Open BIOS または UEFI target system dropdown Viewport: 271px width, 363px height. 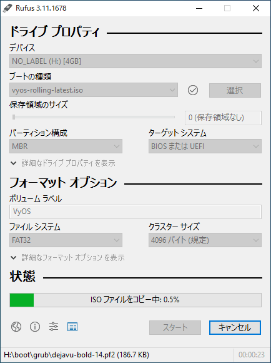(205, 146)
